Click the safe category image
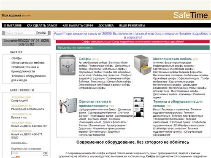 click(68, 65)
